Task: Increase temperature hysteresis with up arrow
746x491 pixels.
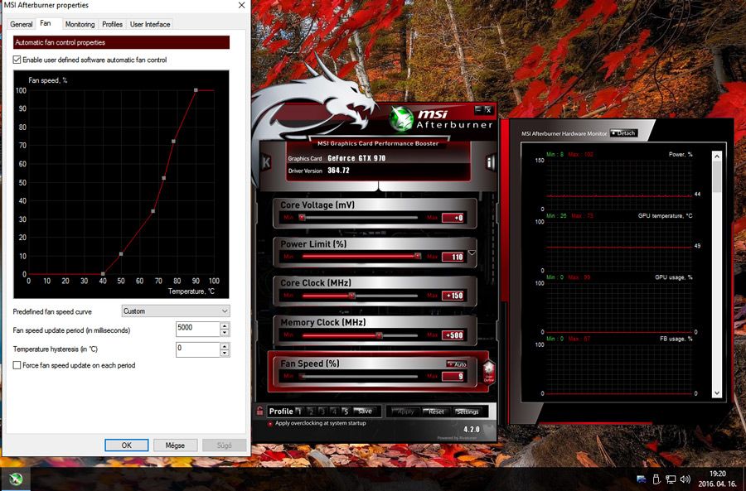Action: pos(225,345)
